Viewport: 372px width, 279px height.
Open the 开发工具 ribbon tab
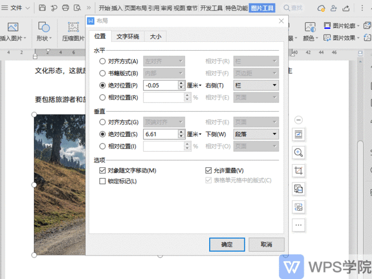point(211,8)
